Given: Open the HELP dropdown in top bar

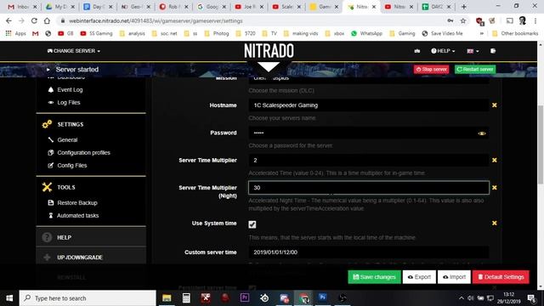Looking at the screenshot, I should click(443, 51).
